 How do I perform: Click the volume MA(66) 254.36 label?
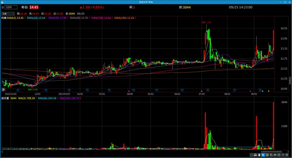click(48, 99)
